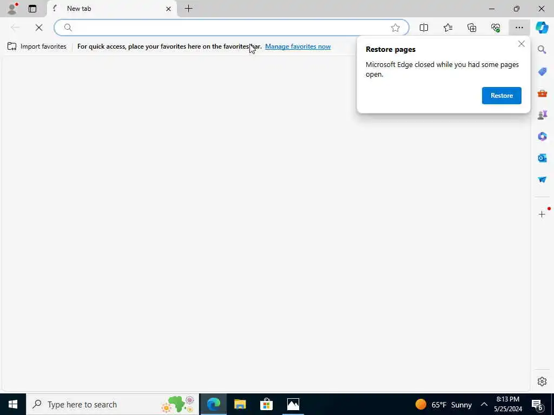Click Import favorites
This screenshot has width=554, height=415.
[x=37, y=46]
